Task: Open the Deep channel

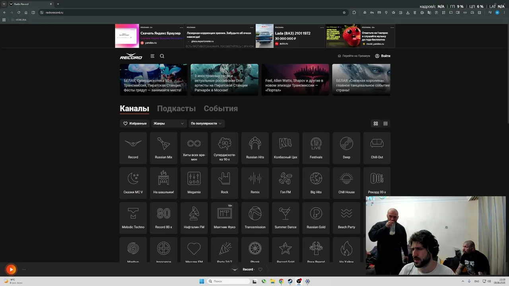Action: click(346, 148)
